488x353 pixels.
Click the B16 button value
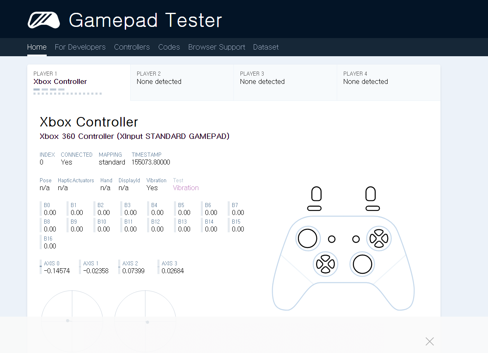(x=50, y=246)
